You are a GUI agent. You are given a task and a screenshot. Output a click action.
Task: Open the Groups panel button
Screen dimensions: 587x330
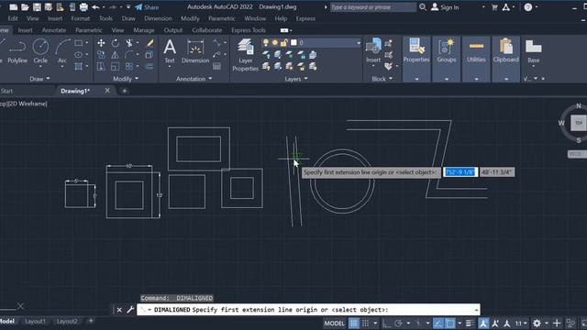(447, 50)
